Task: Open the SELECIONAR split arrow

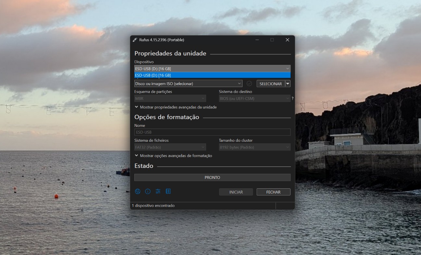Action: [288, 83]
